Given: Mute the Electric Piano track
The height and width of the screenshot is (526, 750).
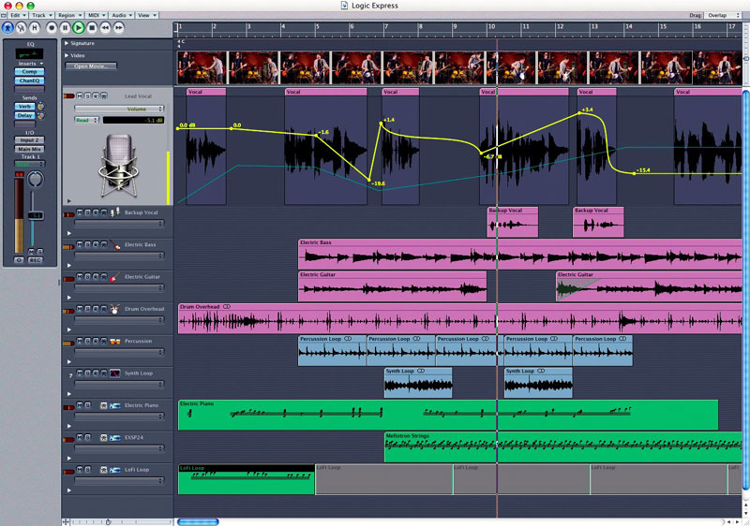Looking at the screenshot, I should click(80, 405).
